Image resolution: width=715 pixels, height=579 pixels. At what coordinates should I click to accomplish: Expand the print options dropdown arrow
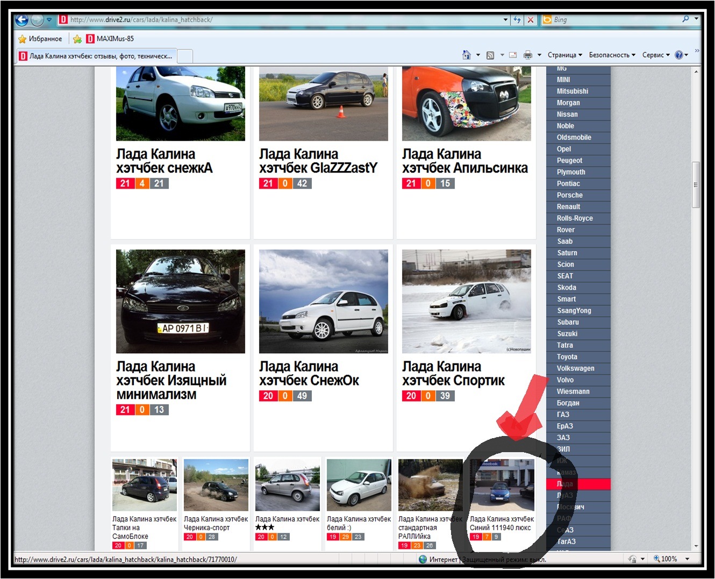[539, 55]
